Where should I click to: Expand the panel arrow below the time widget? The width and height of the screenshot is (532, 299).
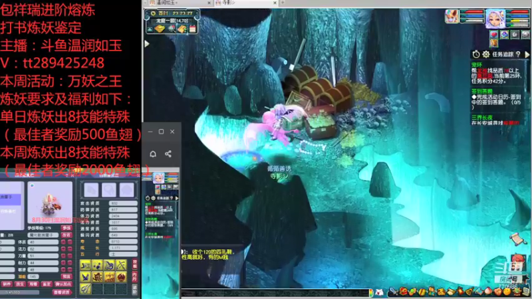146,44
